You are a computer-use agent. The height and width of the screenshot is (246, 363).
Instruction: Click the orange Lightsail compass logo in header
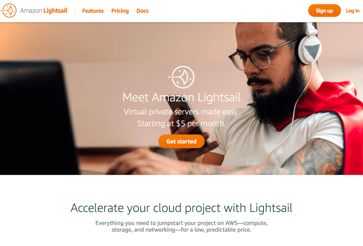click(x=9, y=11)
